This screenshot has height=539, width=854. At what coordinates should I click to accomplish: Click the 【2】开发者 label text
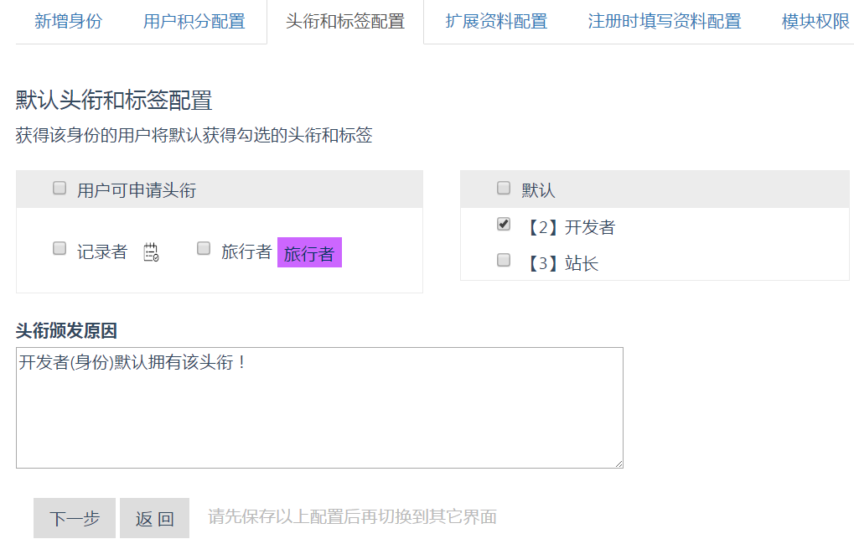point(570,227)
